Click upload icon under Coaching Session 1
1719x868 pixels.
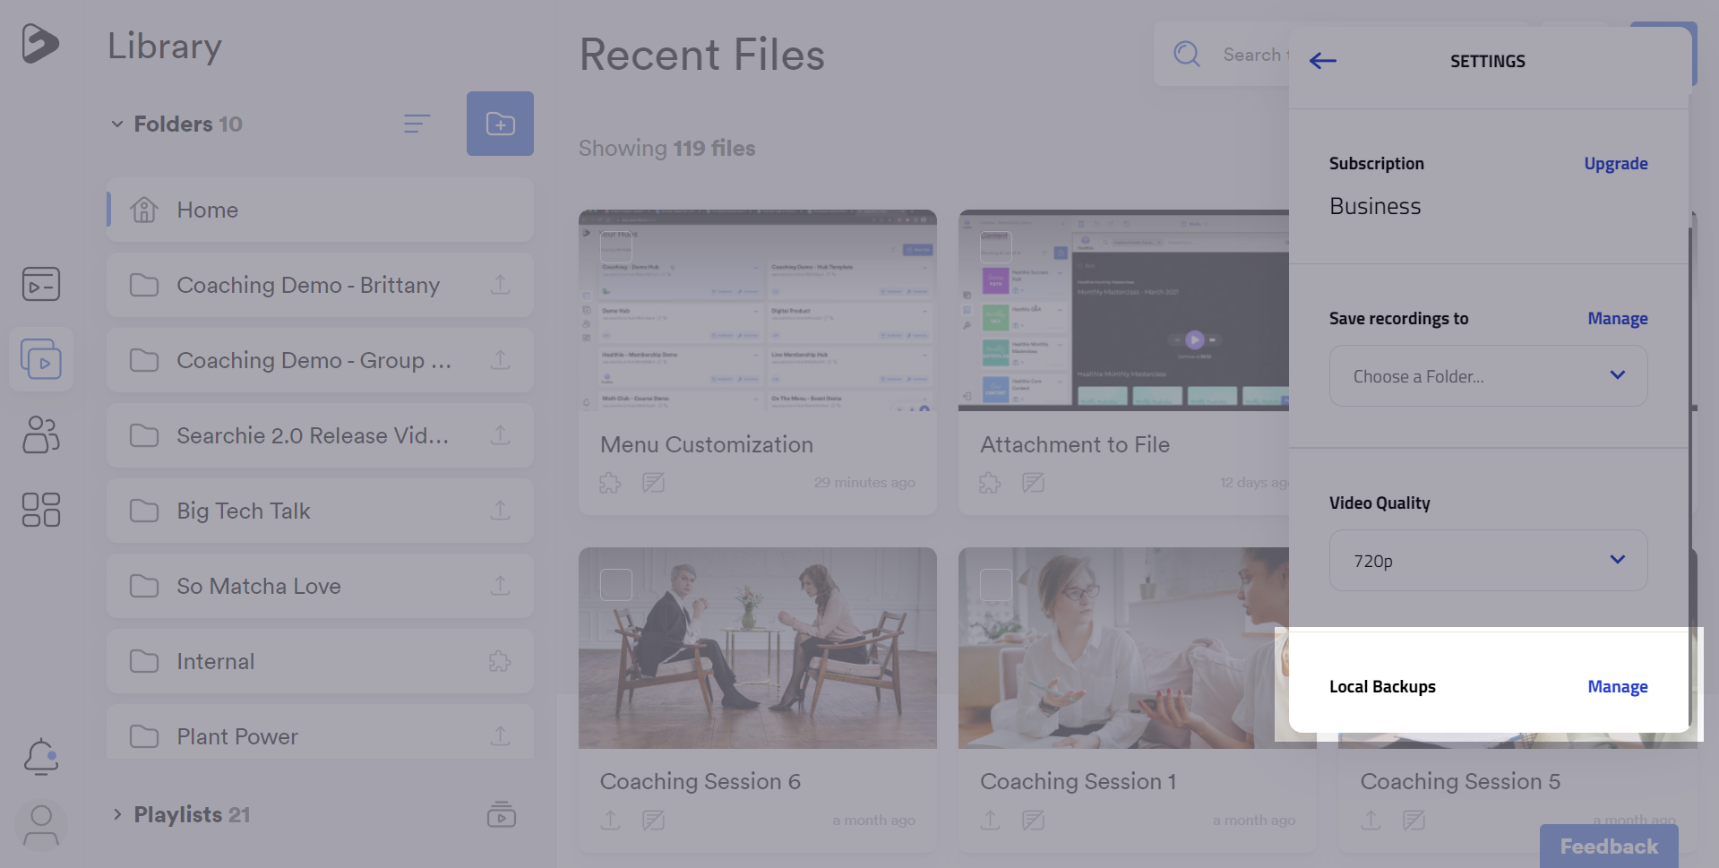[991, 820]
